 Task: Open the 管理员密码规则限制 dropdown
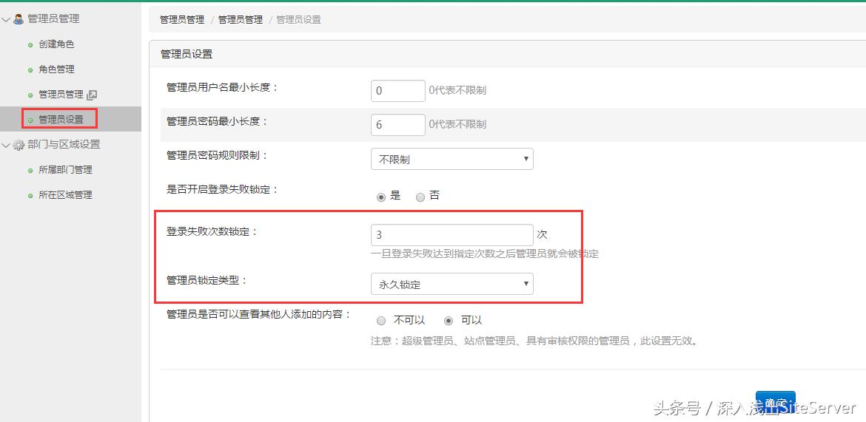[452, 159]
